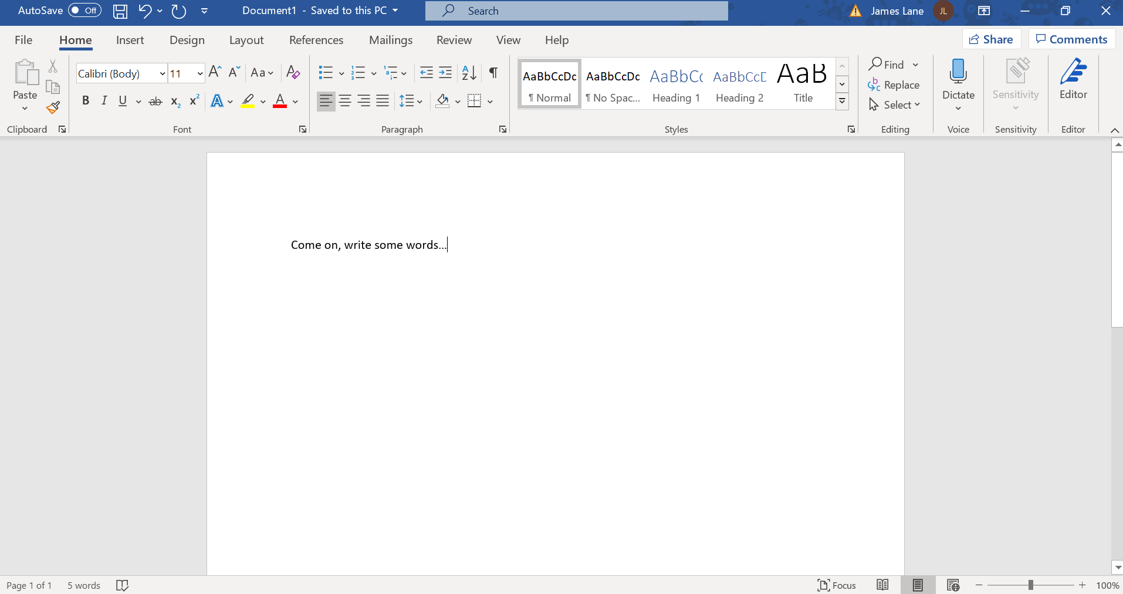Image resolution: width=1123 pixels, height=594 pixels.
Task: Switch to the Insert tab
Action: coord(130,40)
